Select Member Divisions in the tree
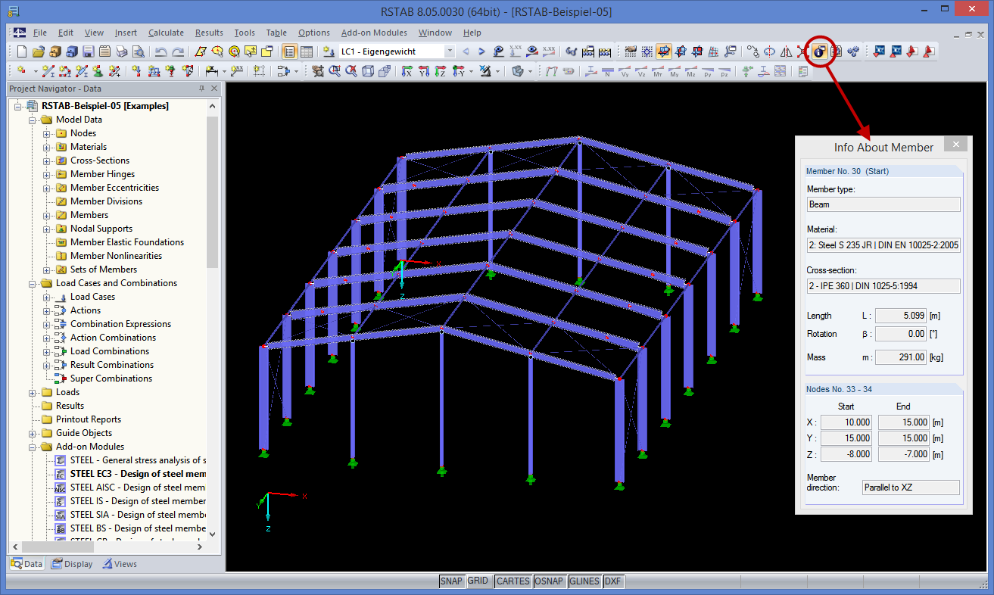Image resolution: width=994 pixels, height=595 pixels. click(106, 201)
